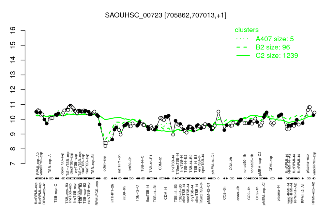Click the 'RPMI-exp-A1' axis label
This screenshot has width=334, height=208.
click(44, 193)
